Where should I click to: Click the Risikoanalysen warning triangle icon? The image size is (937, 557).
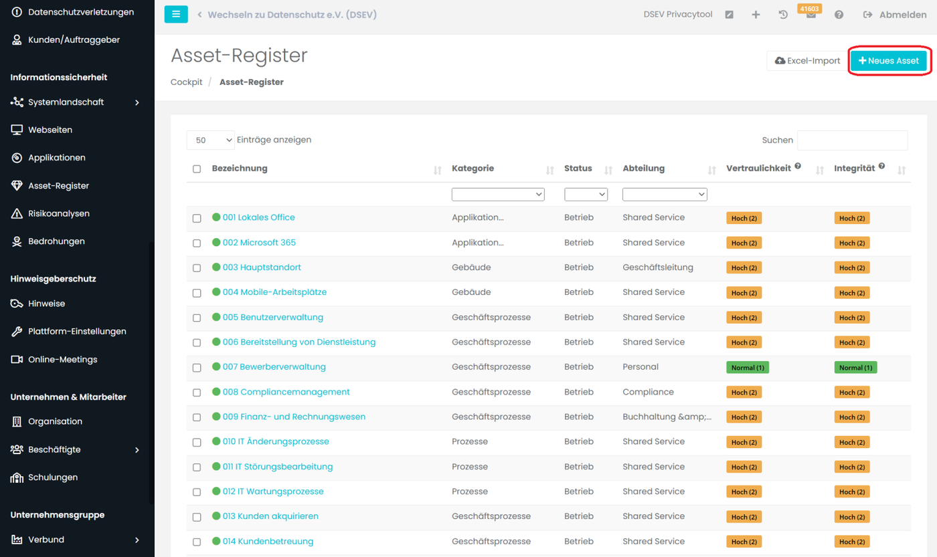17,213
